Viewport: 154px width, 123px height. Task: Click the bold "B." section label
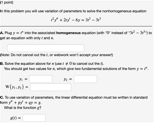tap(2, 64)
